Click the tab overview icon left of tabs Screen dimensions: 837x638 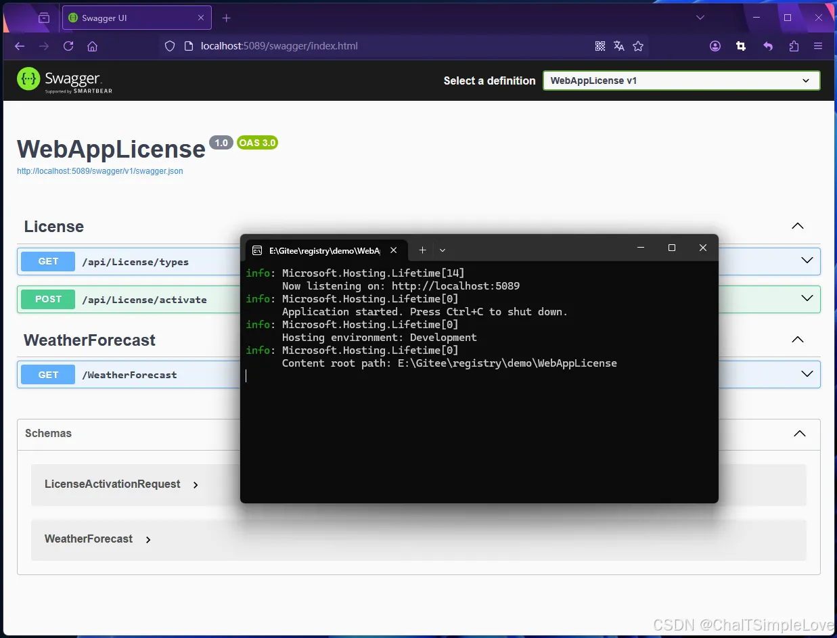point(44,18)
